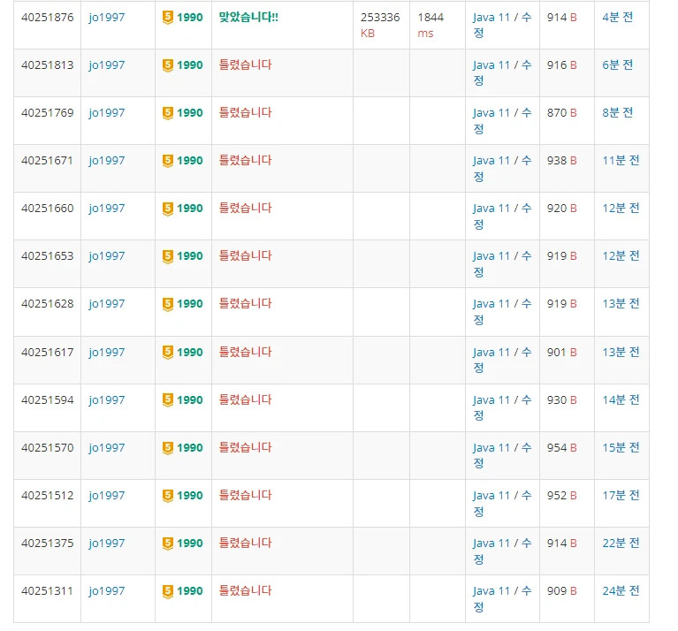Screen dimensions: 678x631
Task: Click the '맞았습니다!!' accepted result text
Action: point(248,18)
